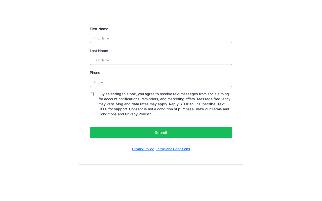322x201 pixels.
Task: Click the "Last Name" field label
Action: tap(99, 51)
